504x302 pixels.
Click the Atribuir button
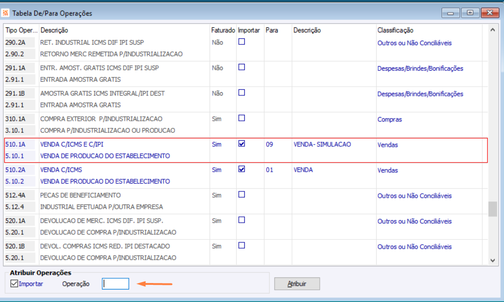297,283
